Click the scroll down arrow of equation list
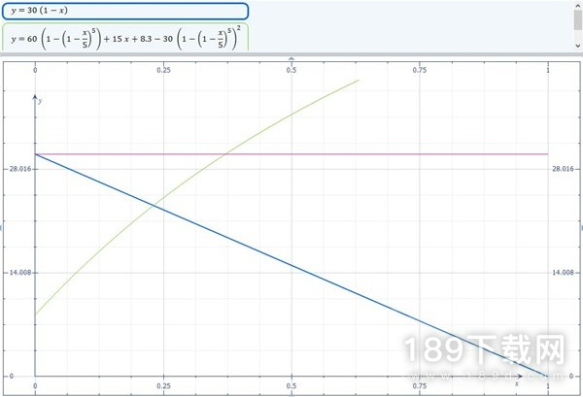 577,46
